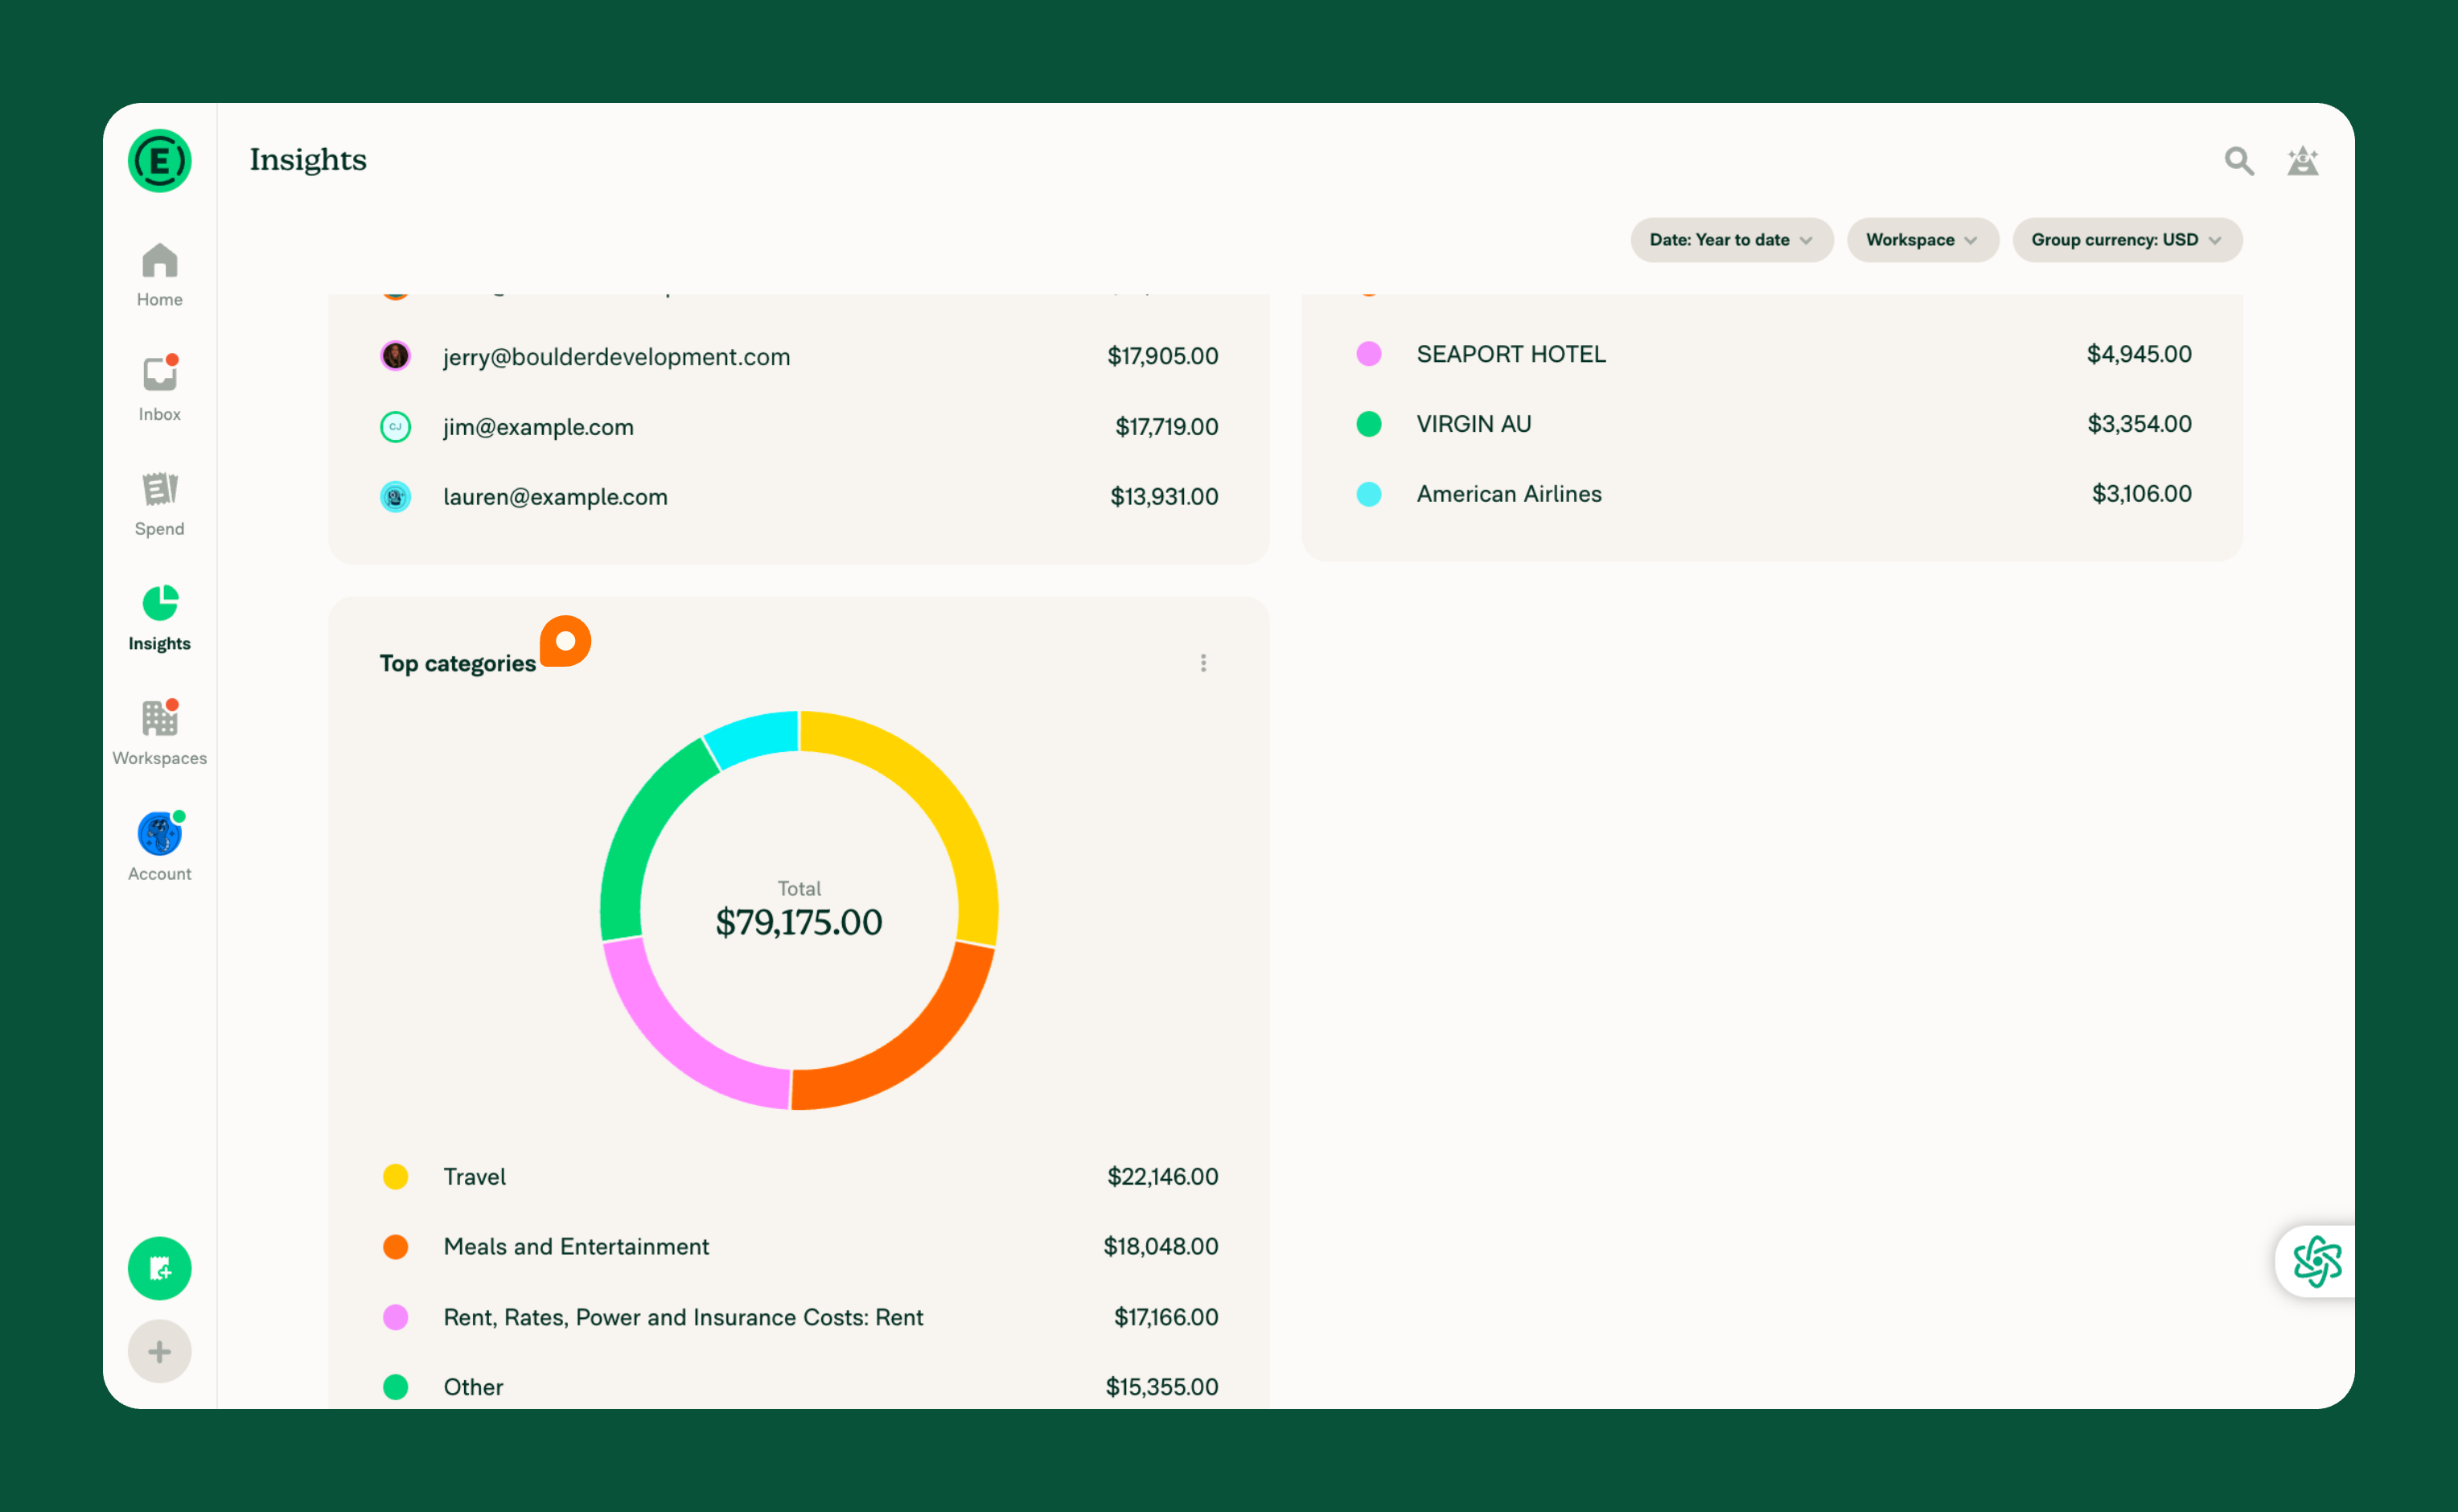
Task: Click the orange hotspot marker near Top categories
Action: (565, 641)
